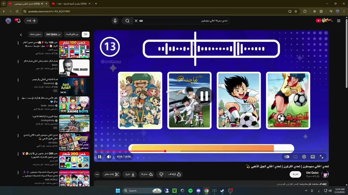The image size is (348, 195).
Task: Open the Chrome three-dot menu
Action: click(x=344, y=11)
